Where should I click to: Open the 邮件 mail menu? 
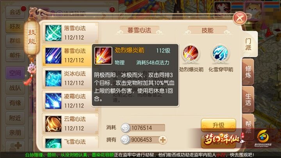click(15, 55)
